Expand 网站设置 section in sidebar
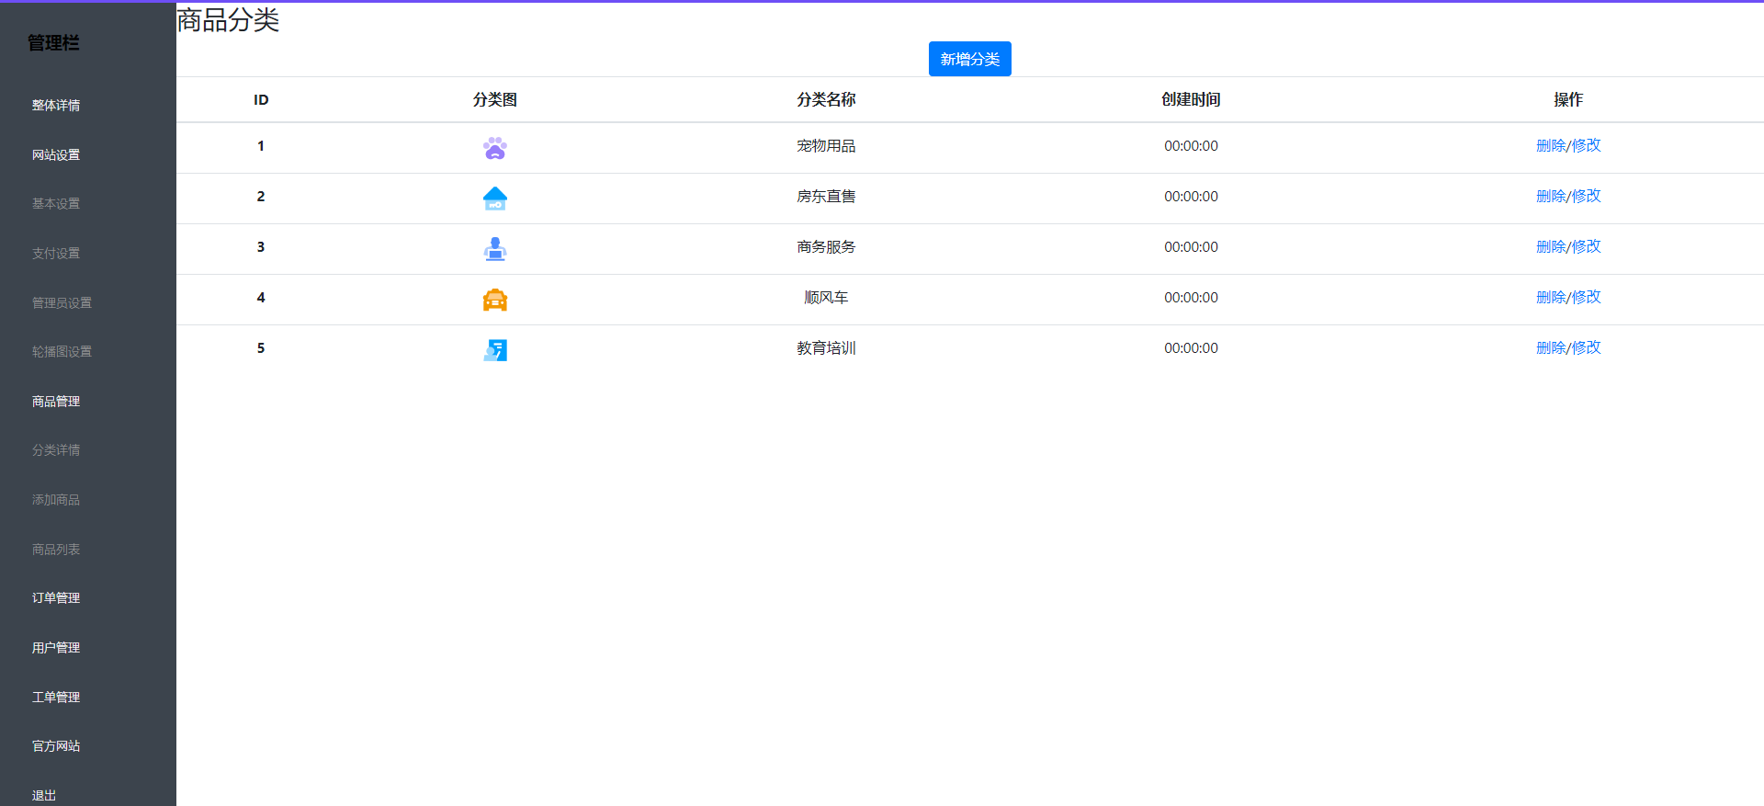Screen dimensions: 1764x806 [56, 155]
